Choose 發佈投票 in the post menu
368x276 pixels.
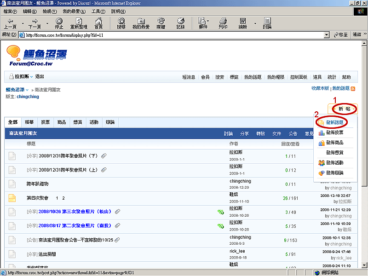pos(334,132)
